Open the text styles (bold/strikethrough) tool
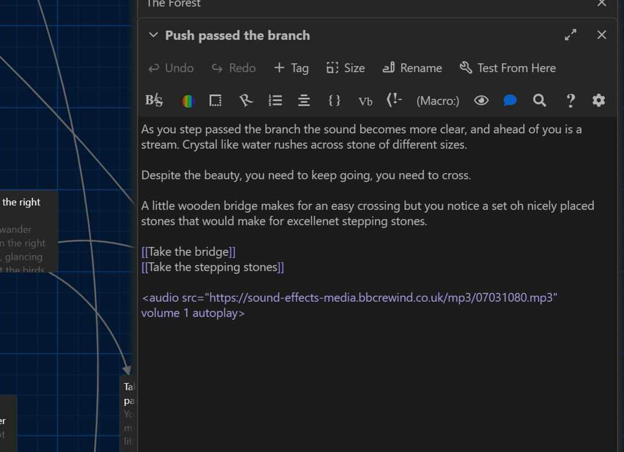624x452 pixels. [154, 101]
